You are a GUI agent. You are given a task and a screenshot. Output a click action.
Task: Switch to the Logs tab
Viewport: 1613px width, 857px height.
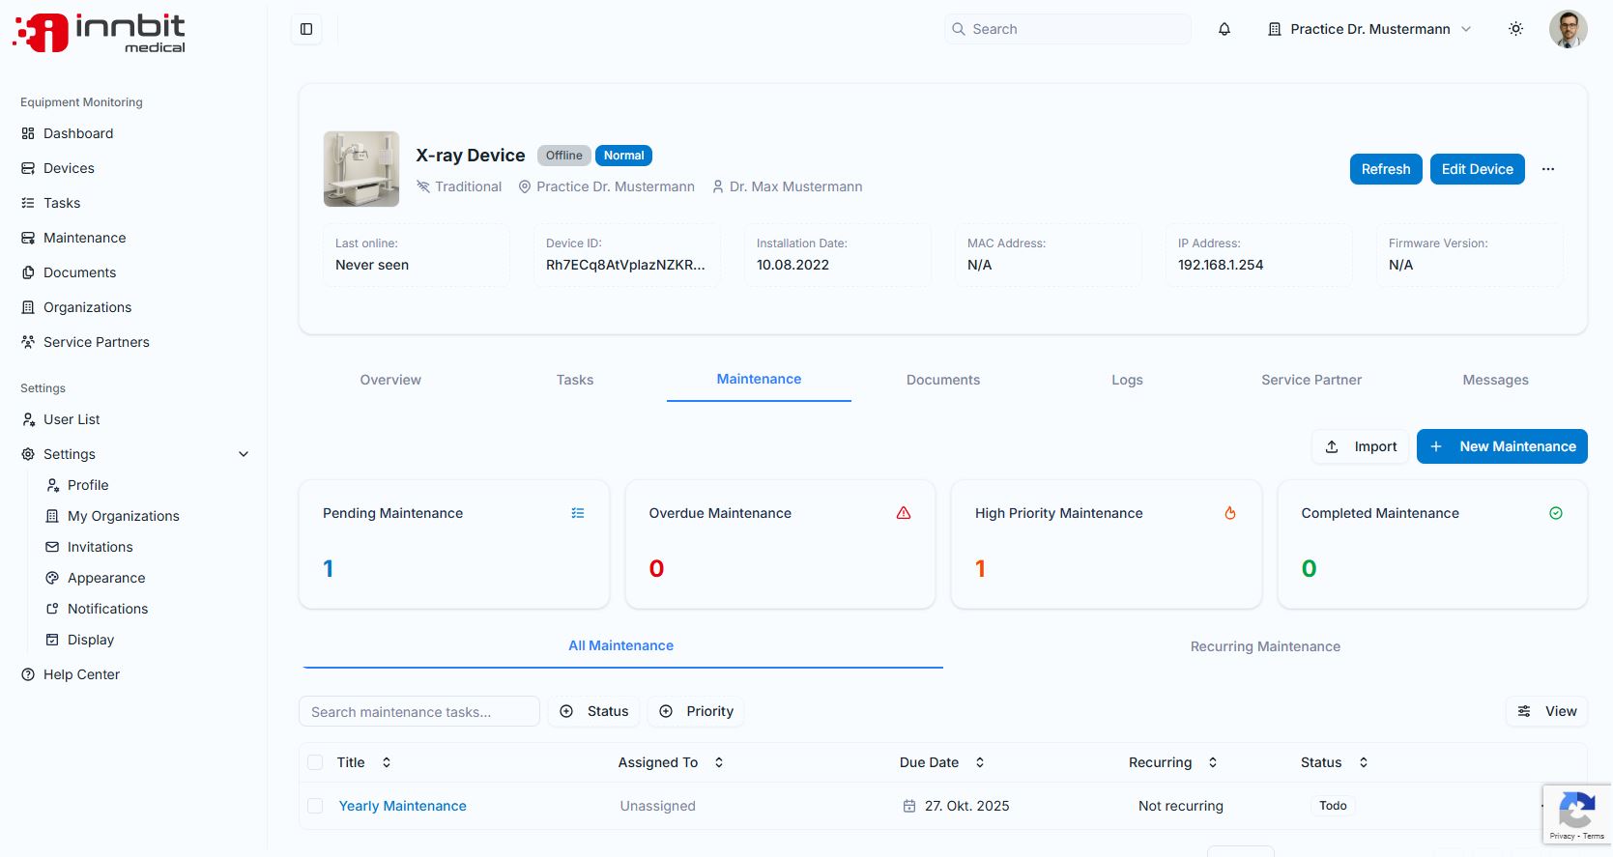(x=1127, y=380)
